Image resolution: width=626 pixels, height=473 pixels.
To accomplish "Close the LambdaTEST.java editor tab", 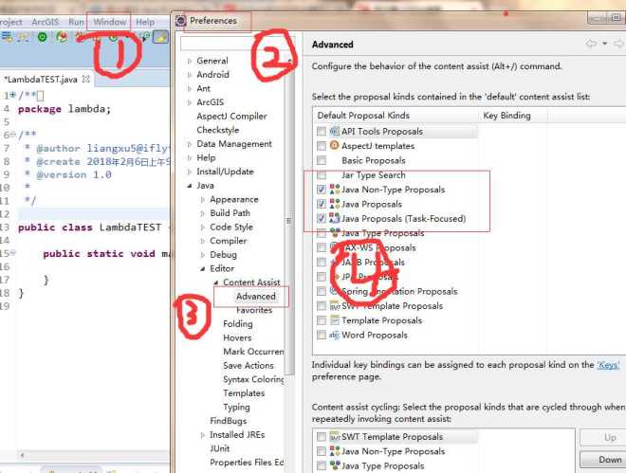I will pos(85,79).
